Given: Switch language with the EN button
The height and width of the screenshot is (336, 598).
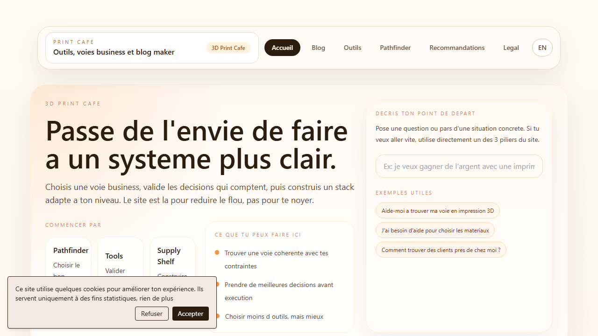Looking at the screenshot, I should pos(542,48).
